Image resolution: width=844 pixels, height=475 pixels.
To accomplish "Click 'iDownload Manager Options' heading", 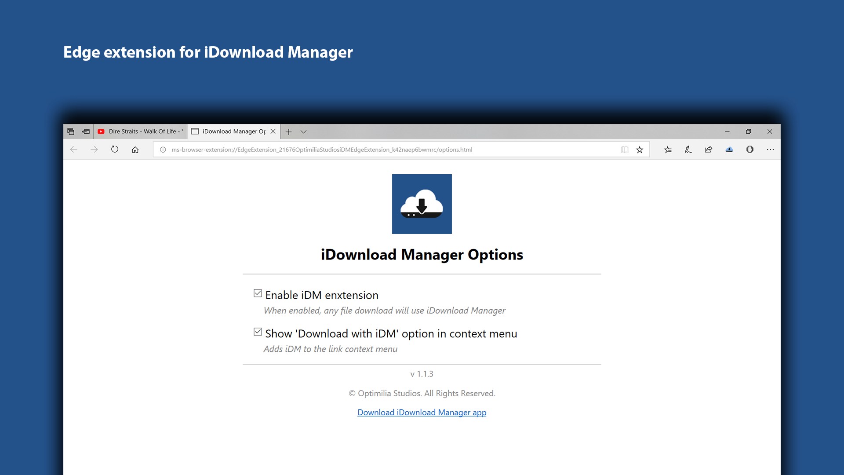I will [422, 255].
